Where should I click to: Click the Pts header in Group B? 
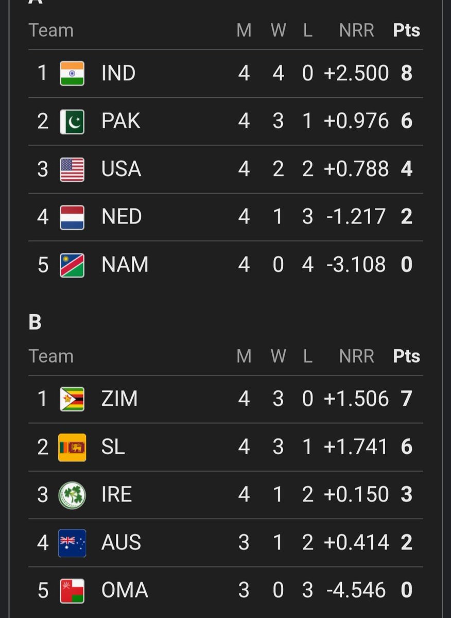[407, 356]
